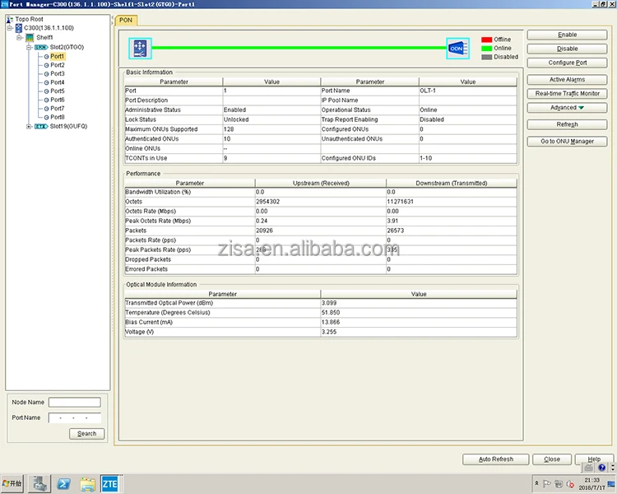Select Port8 in the tree
The image size is (617, 494).
(x=58, y=117)
